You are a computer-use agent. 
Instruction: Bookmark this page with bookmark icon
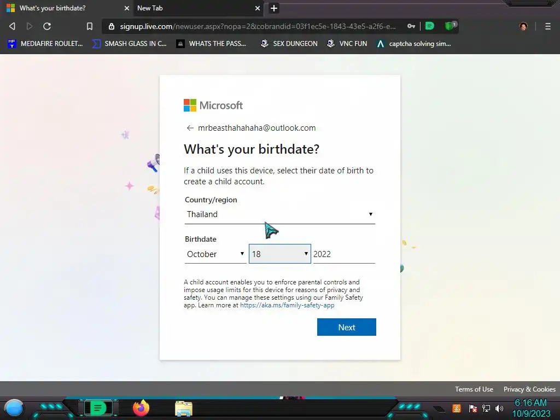(x=90, y=26)
